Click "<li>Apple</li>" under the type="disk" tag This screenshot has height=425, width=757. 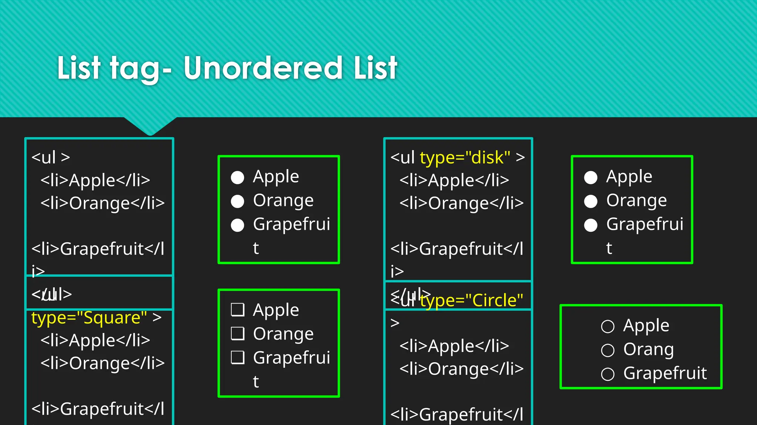(454, 180)
